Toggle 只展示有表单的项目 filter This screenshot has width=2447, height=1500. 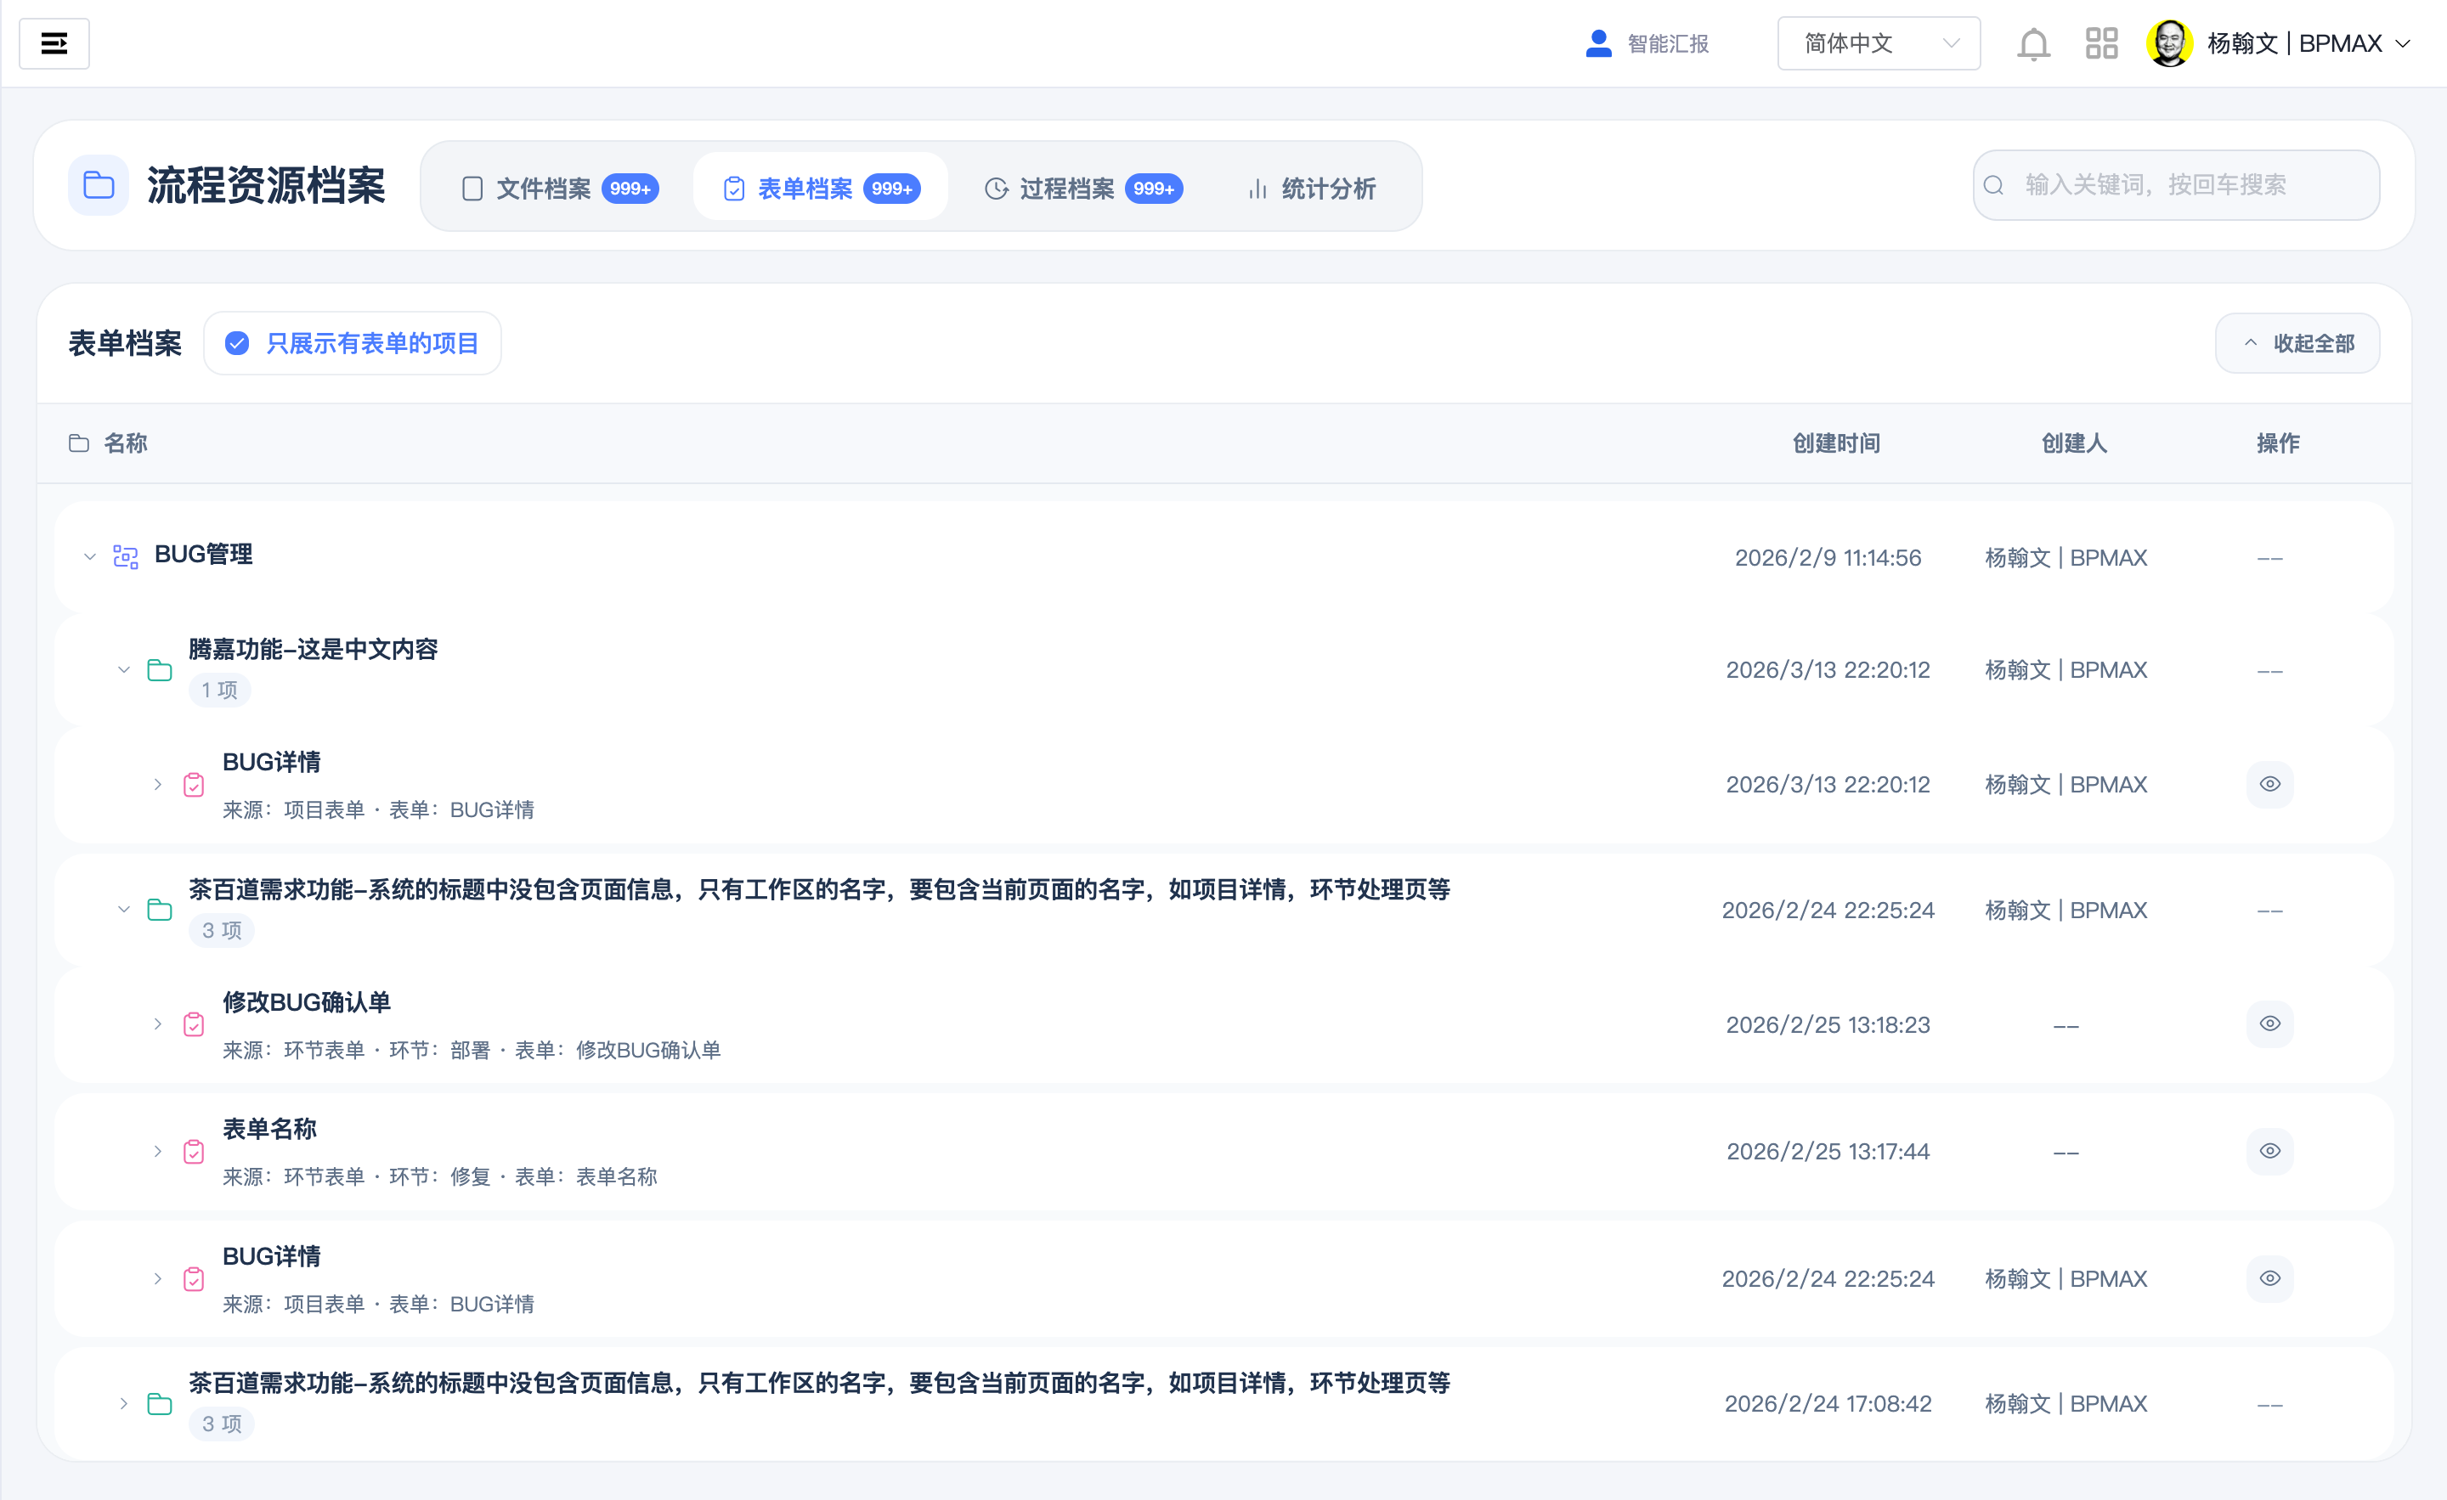(353, 342)
